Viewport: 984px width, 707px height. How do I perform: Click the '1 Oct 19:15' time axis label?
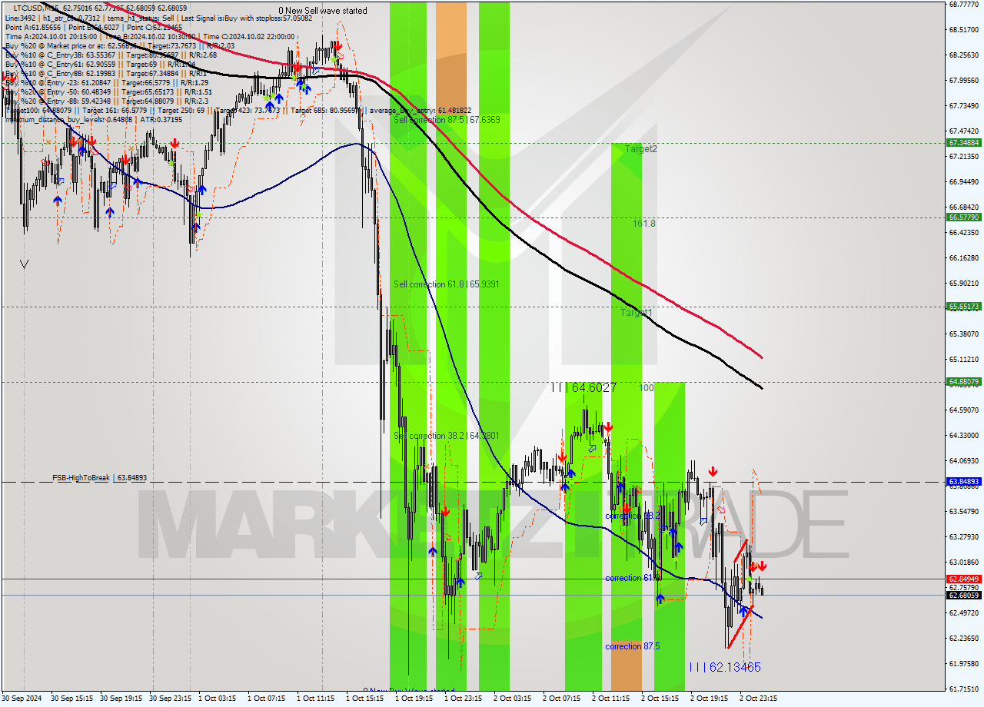pos(414,699)
